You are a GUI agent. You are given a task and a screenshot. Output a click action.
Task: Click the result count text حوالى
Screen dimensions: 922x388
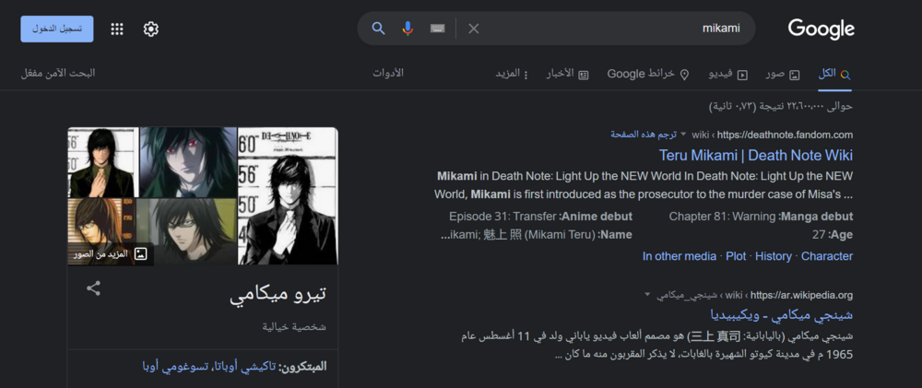click(x=780, y=106)
